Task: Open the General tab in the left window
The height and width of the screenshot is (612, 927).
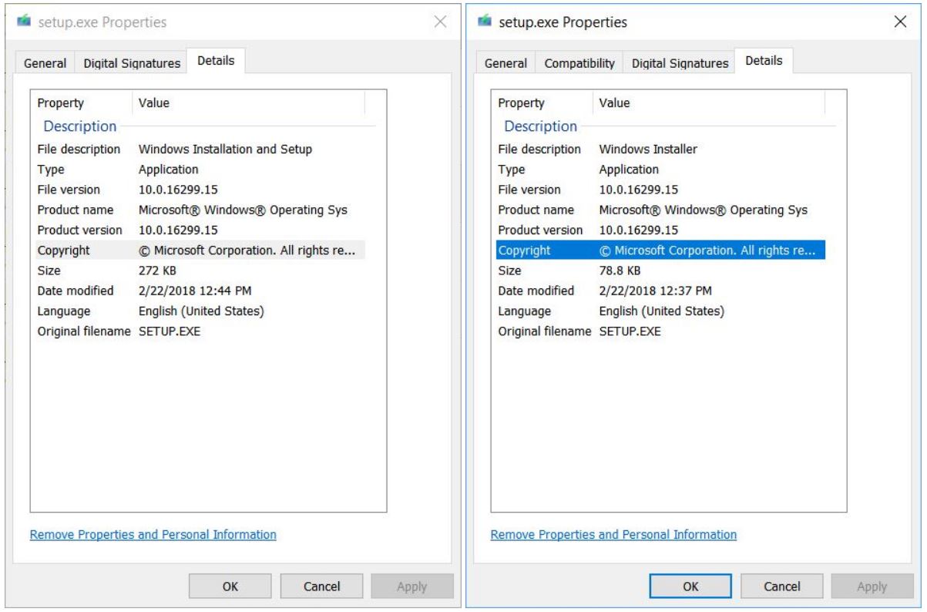Action: click(x=45, y=63)
